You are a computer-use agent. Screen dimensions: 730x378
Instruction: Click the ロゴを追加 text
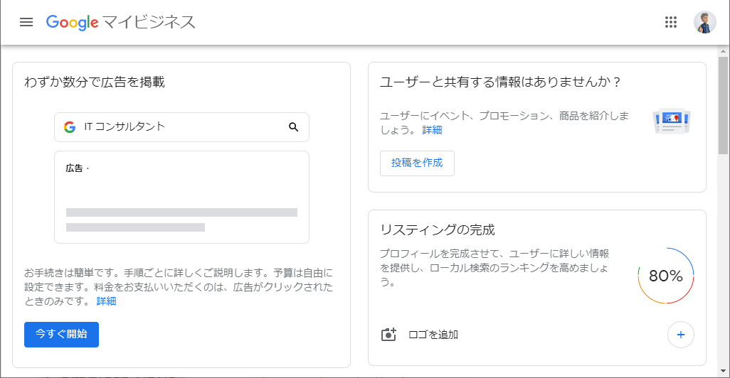point(433,335)
